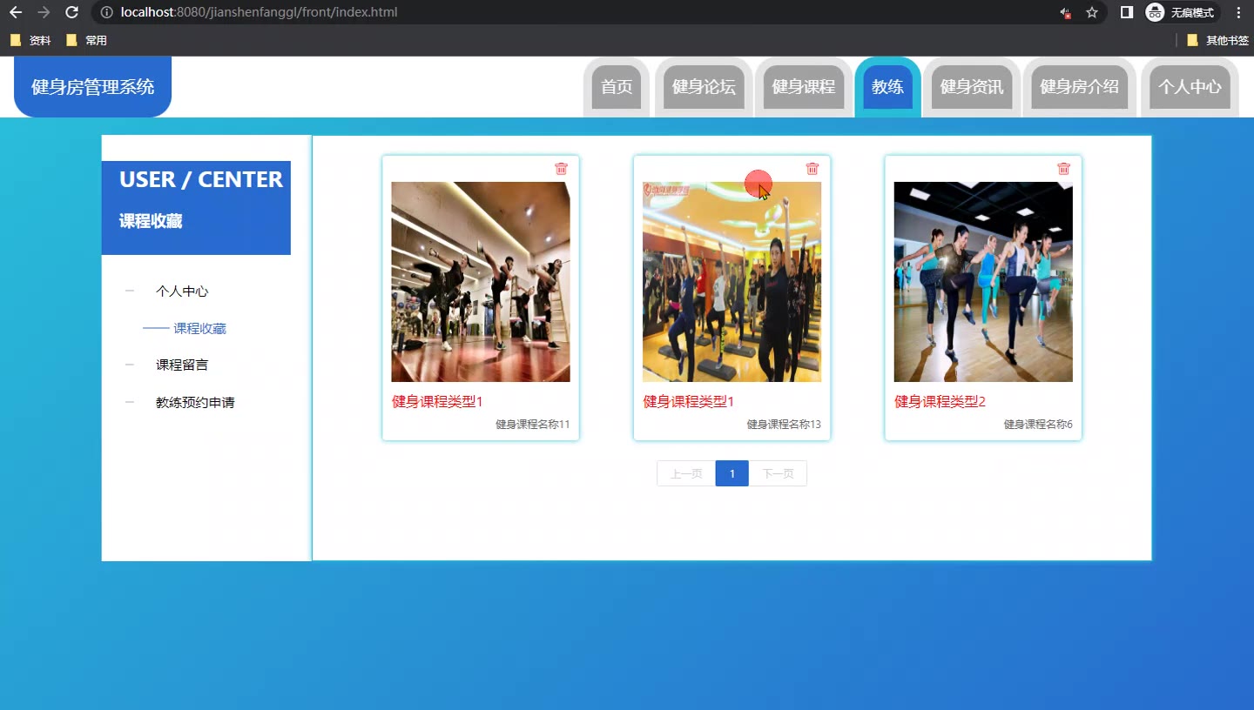
Task: Open the 健身课程名称6 course image
Action: pos(983,282)
